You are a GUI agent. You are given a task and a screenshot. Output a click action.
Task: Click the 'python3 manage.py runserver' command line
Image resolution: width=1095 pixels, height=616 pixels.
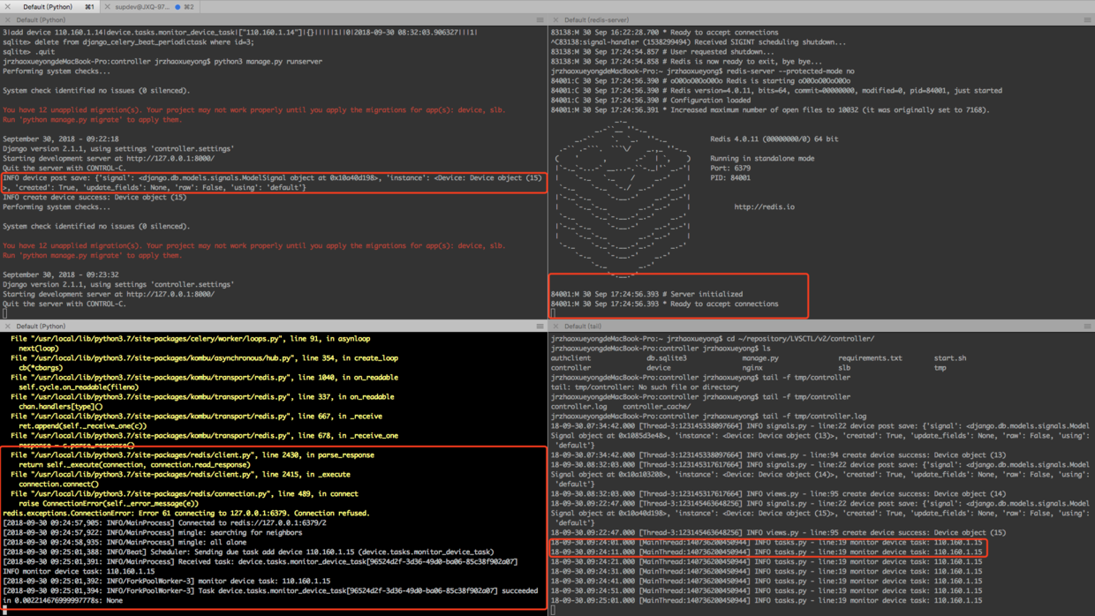[162, 61]
